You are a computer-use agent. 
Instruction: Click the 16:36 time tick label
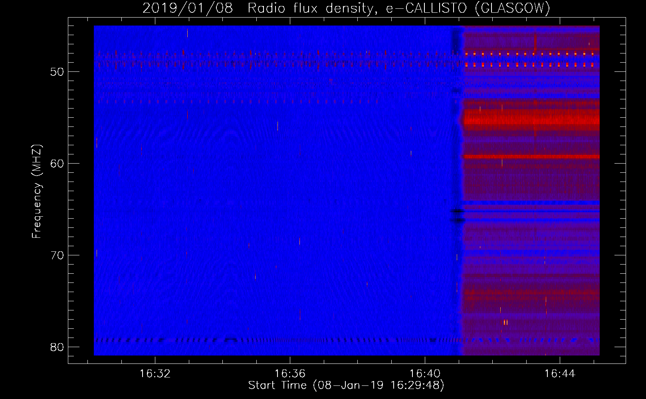tap(290, 373)
